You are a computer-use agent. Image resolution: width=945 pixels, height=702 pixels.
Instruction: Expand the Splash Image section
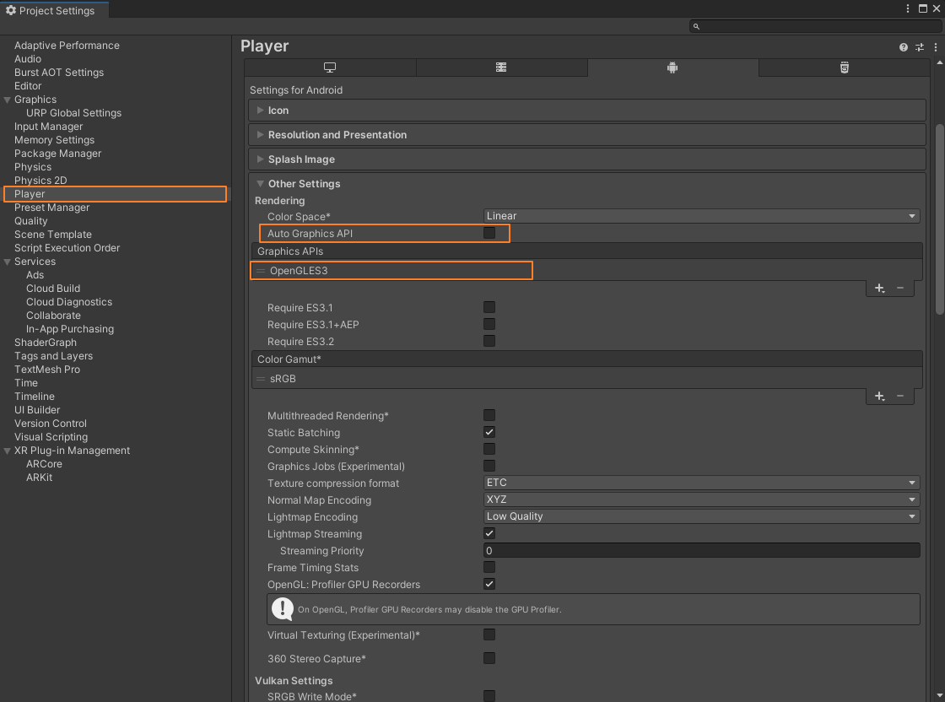coord(587,159)
